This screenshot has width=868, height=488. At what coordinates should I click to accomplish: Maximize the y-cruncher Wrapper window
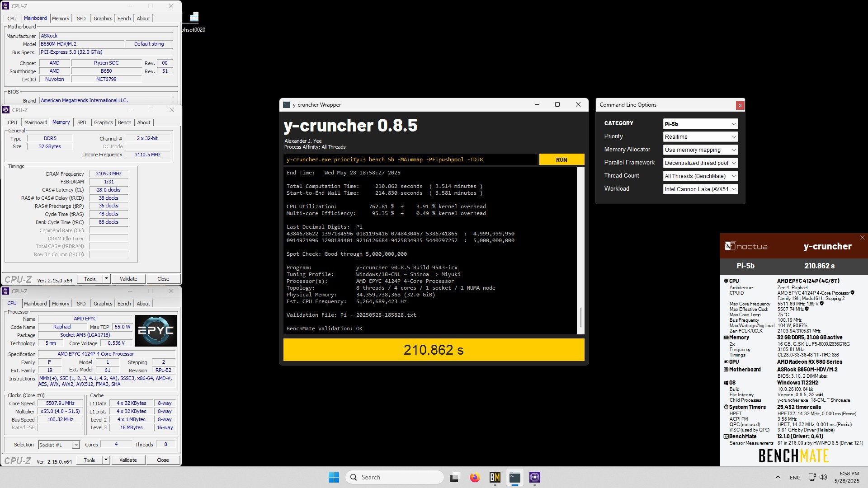click(557, 104)
